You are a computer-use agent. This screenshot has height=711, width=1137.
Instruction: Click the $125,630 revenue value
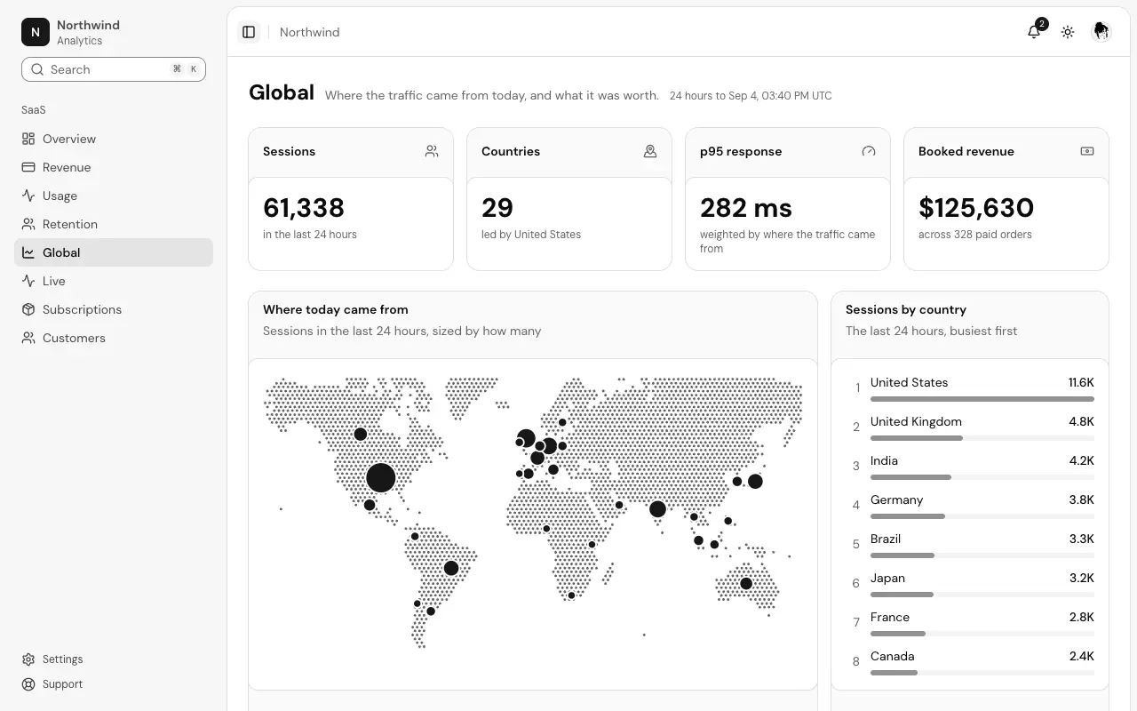pos(976,208)
